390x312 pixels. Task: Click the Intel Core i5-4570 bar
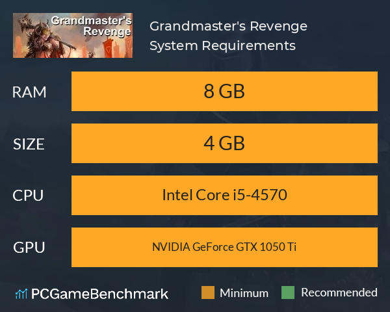[x=224, y=195]
